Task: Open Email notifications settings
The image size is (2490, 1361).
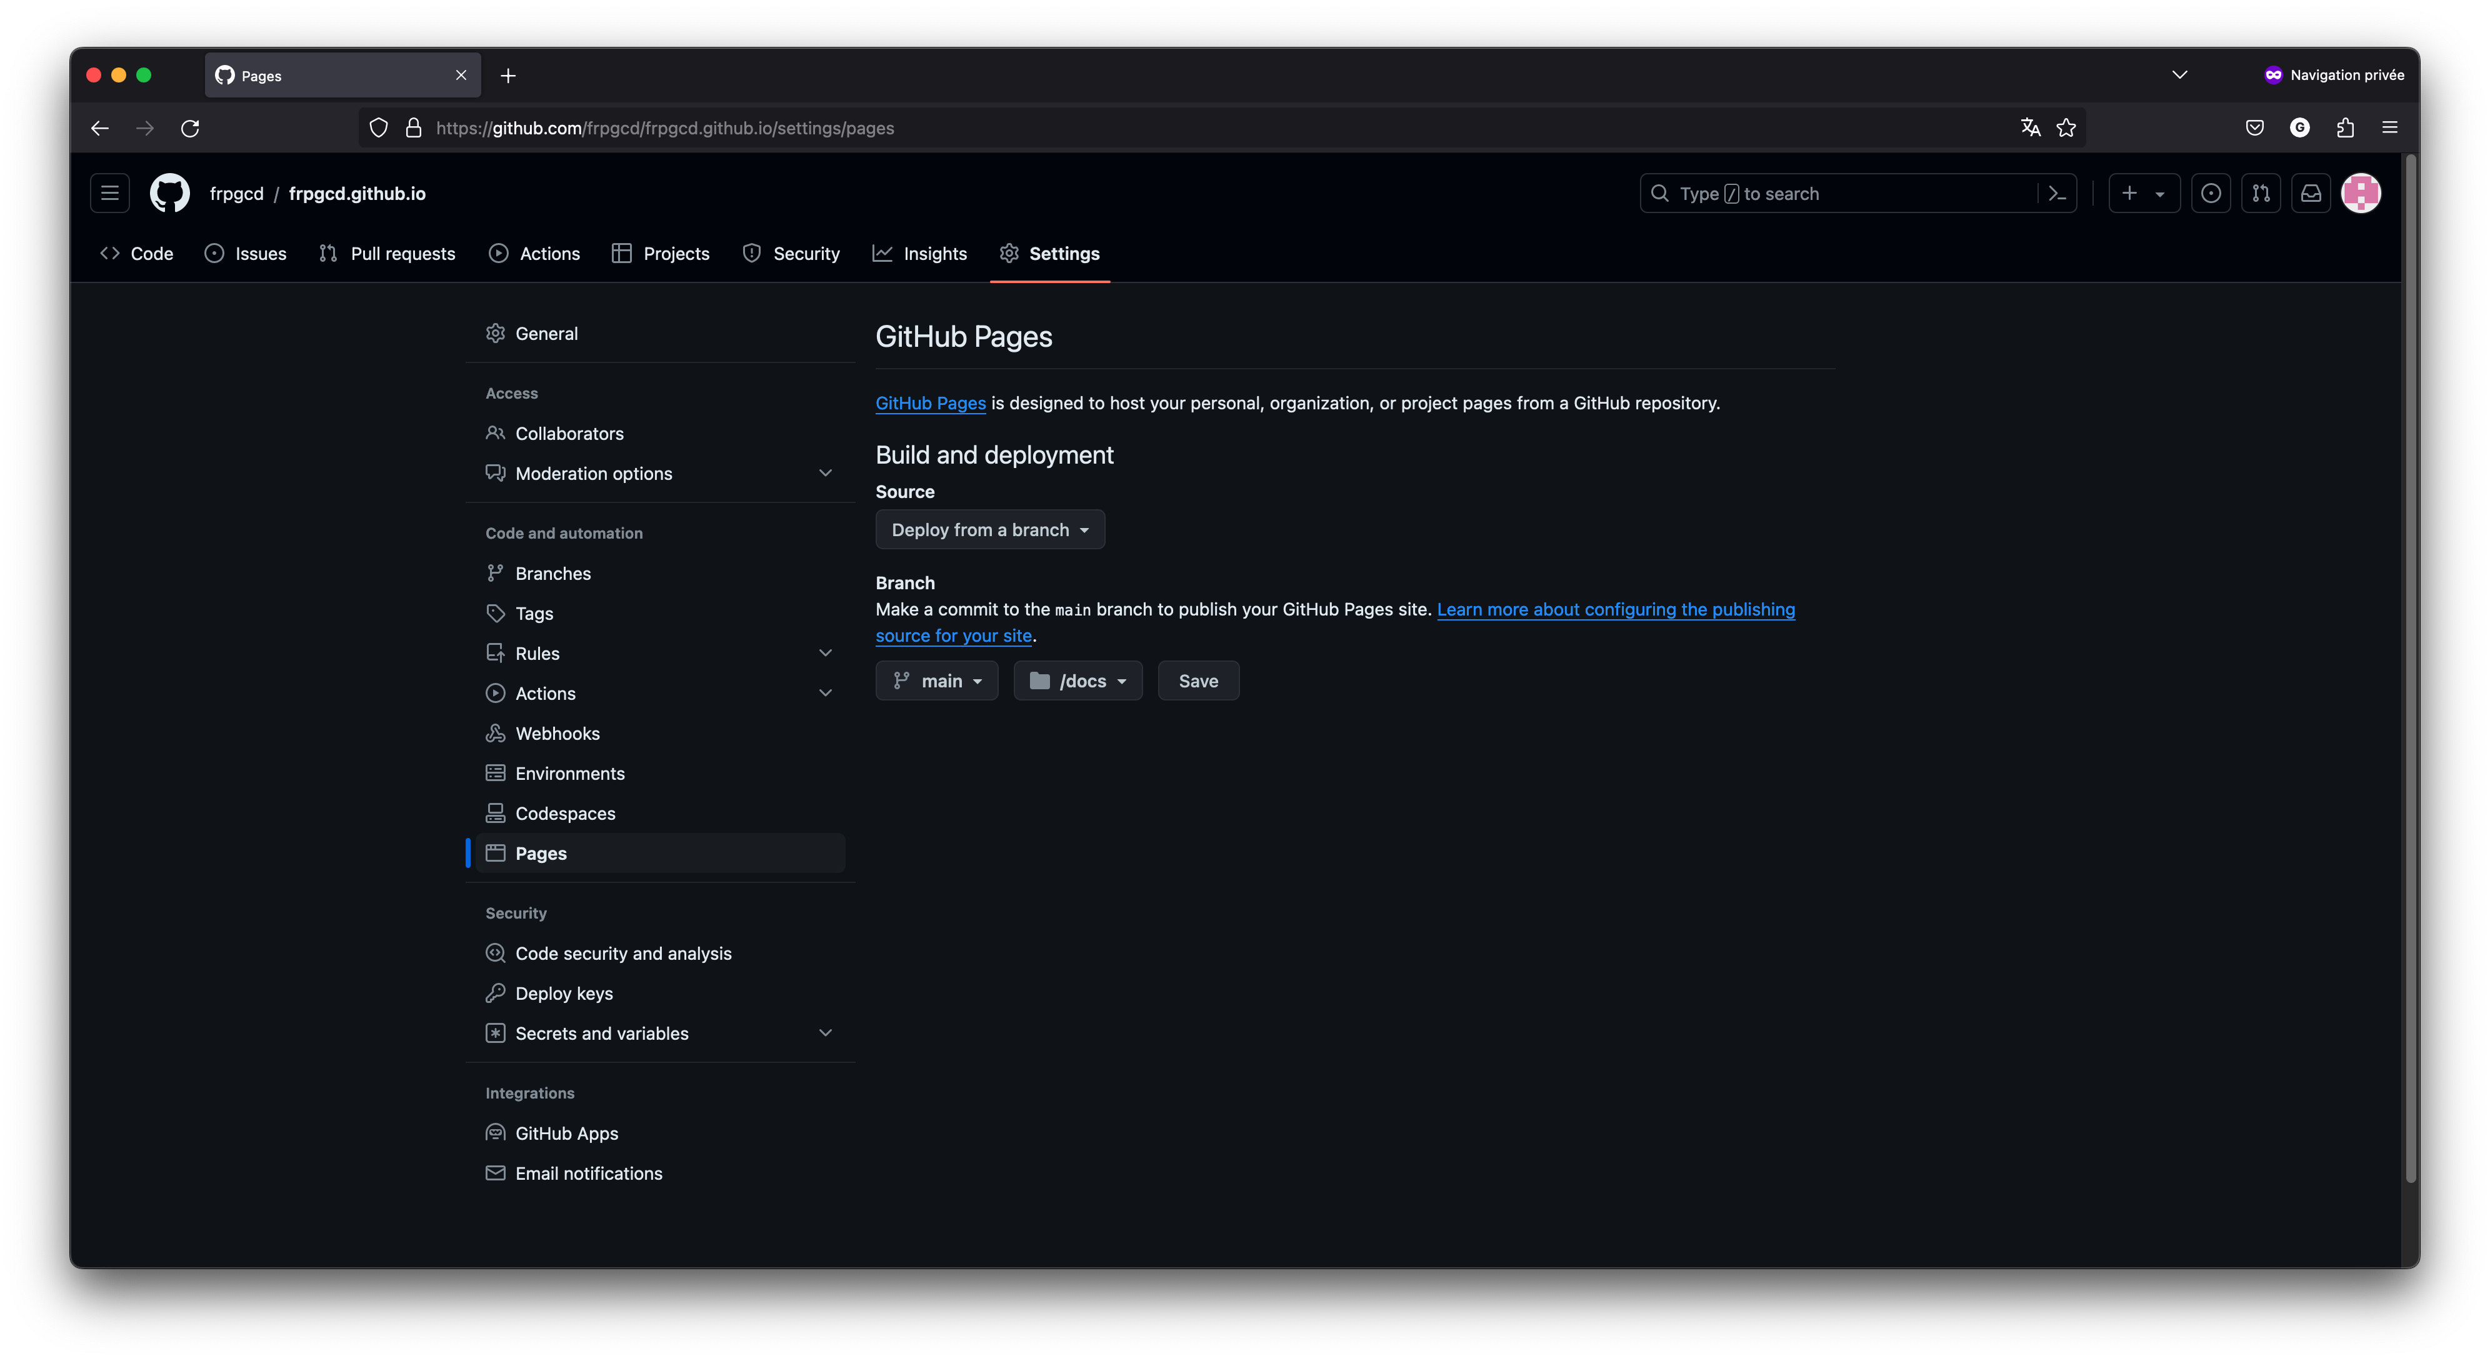Action: click(x=660, y=1174)
